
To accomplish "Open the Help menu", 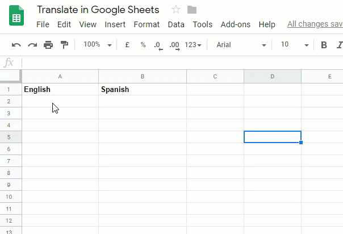I will coord(267,24).
